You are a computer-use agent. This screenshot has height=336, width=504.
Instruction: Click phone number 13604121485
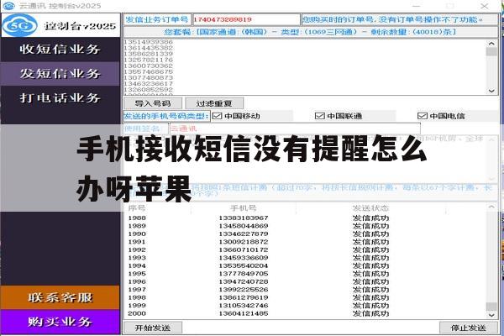244,313
